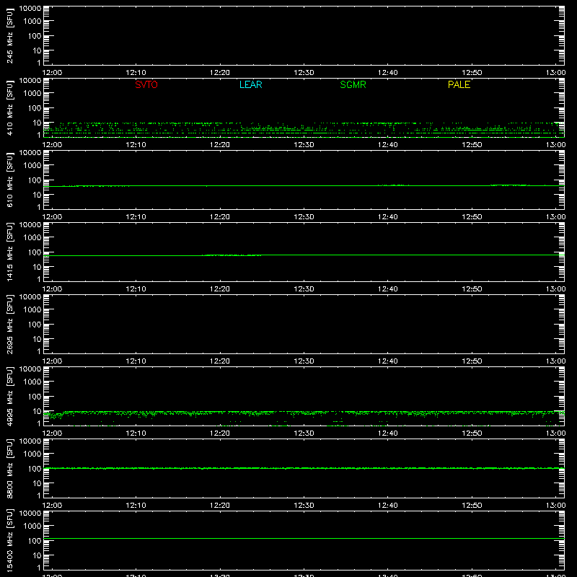Select the 610 MHz [SFU] axis title
Image resolution: width=577 pixels, height=577 pixels.
click(10, 180)
